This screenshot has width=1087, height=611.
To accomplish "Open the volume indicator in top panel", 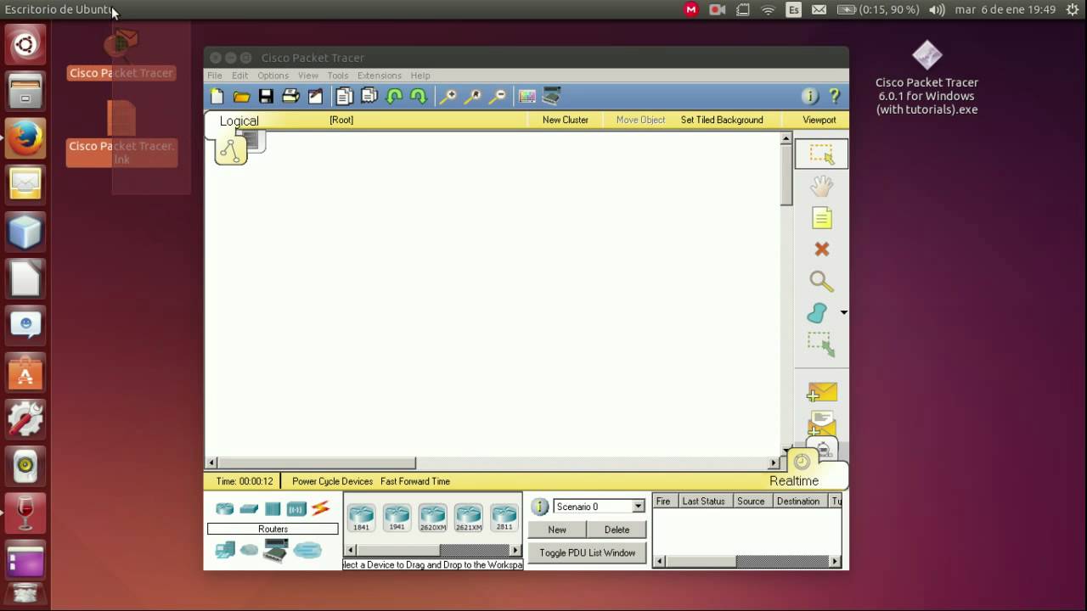I will point(937,10).
